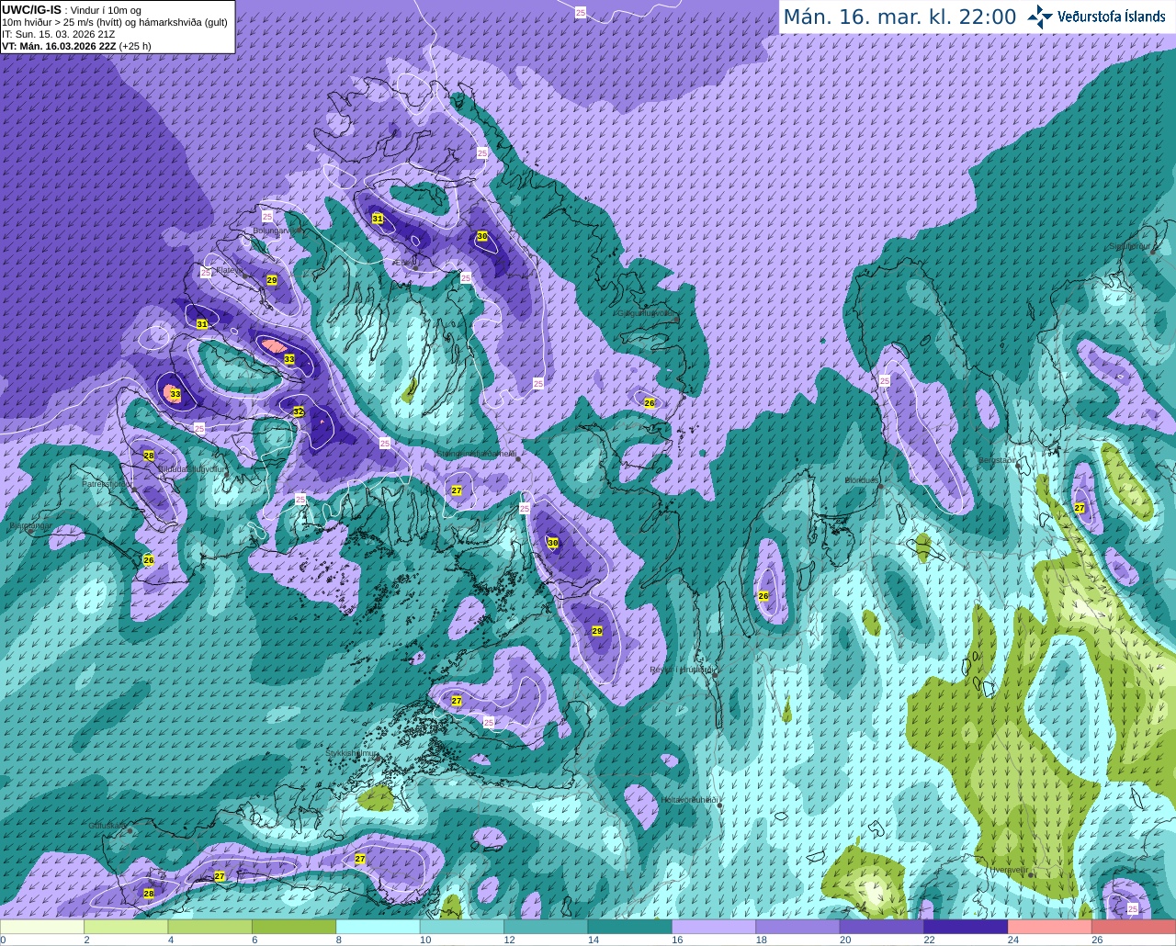Click the Gjögurflugvöllur station label
The height and width of the screenshot is (946, 1176).
tap(648, 312)
